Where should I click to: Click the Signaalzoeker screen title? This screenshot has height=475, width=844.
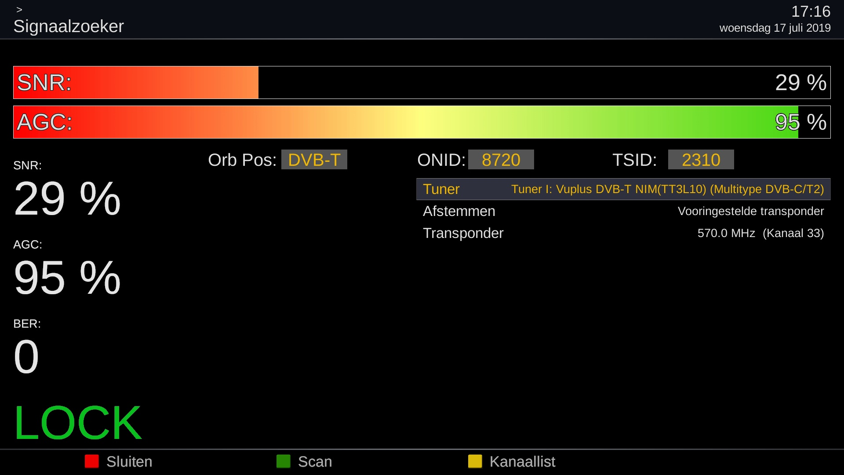pyautogui.click(x=69, y=26)
